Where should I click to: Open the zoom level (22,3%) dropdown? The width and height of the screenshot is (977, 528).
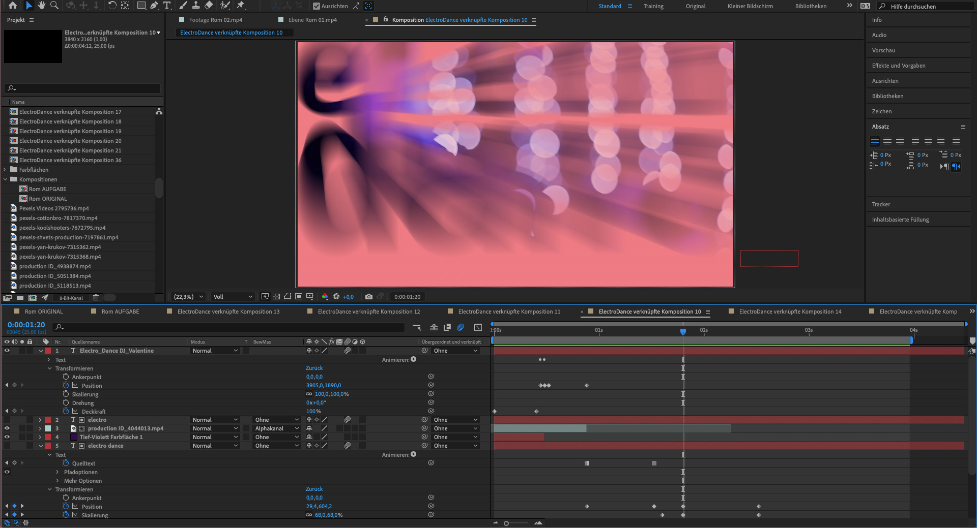click(188, 297)
